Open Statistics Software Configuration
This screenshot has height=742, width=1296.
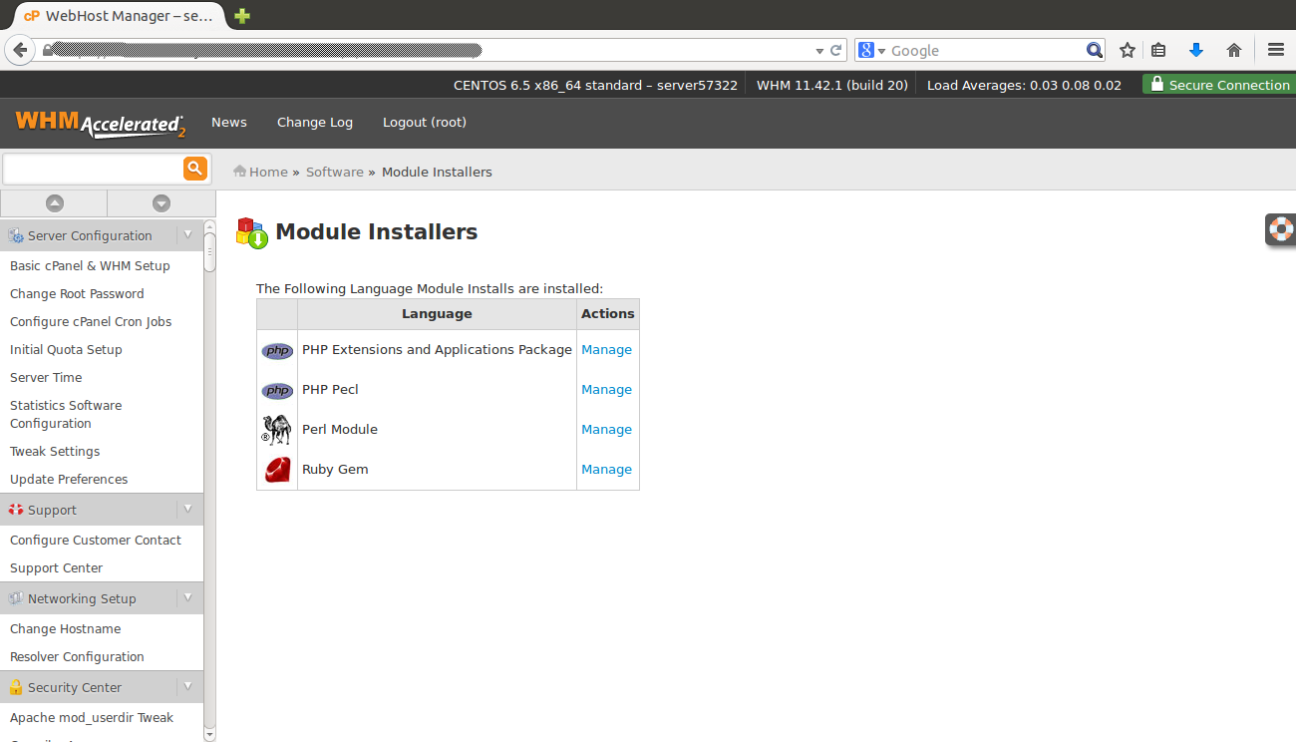(x=66, y=414)
